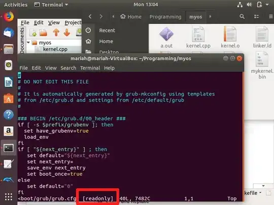274x205 pixels.
Task: Open terminal View menu
Action: tap(51, 68)
